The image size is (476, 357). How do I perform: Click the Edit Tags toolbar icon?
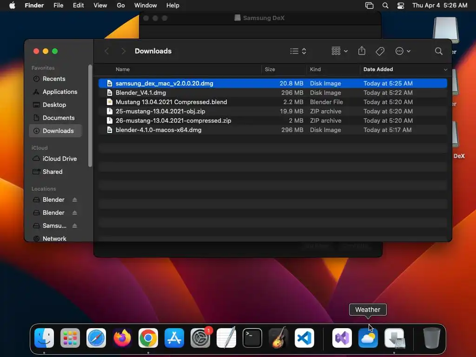(x=380, y=51)
